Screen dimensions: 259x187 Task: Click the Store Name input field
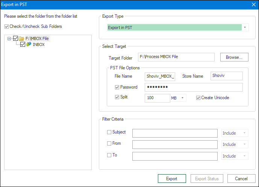point(227,76)
